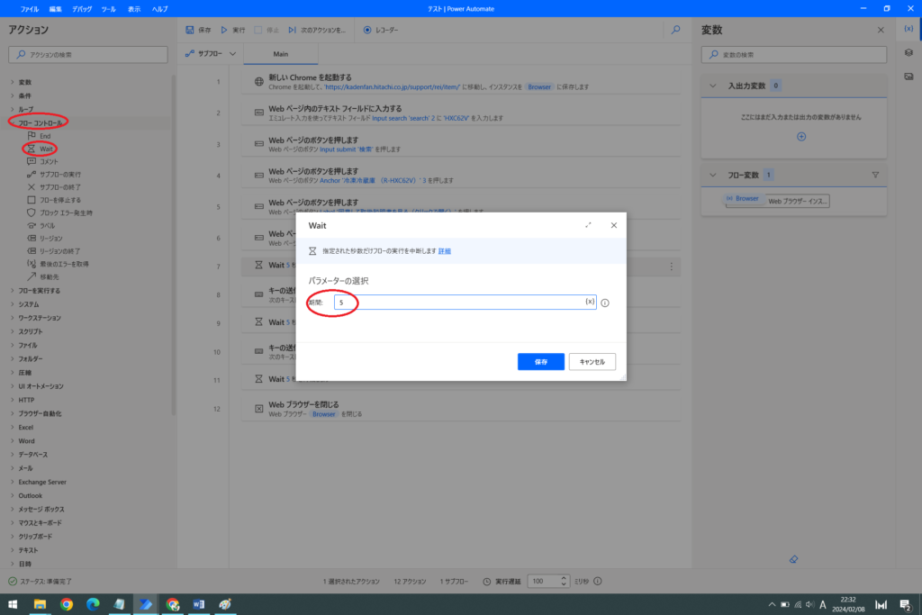Select the Main tab
The height and width of the screenshot is (615, 922).
tap(279, 54)
